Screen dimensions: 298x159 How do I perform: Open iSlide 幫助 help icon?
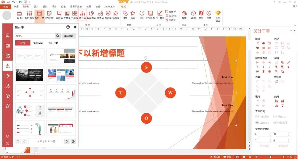click(x=193, y=15)
